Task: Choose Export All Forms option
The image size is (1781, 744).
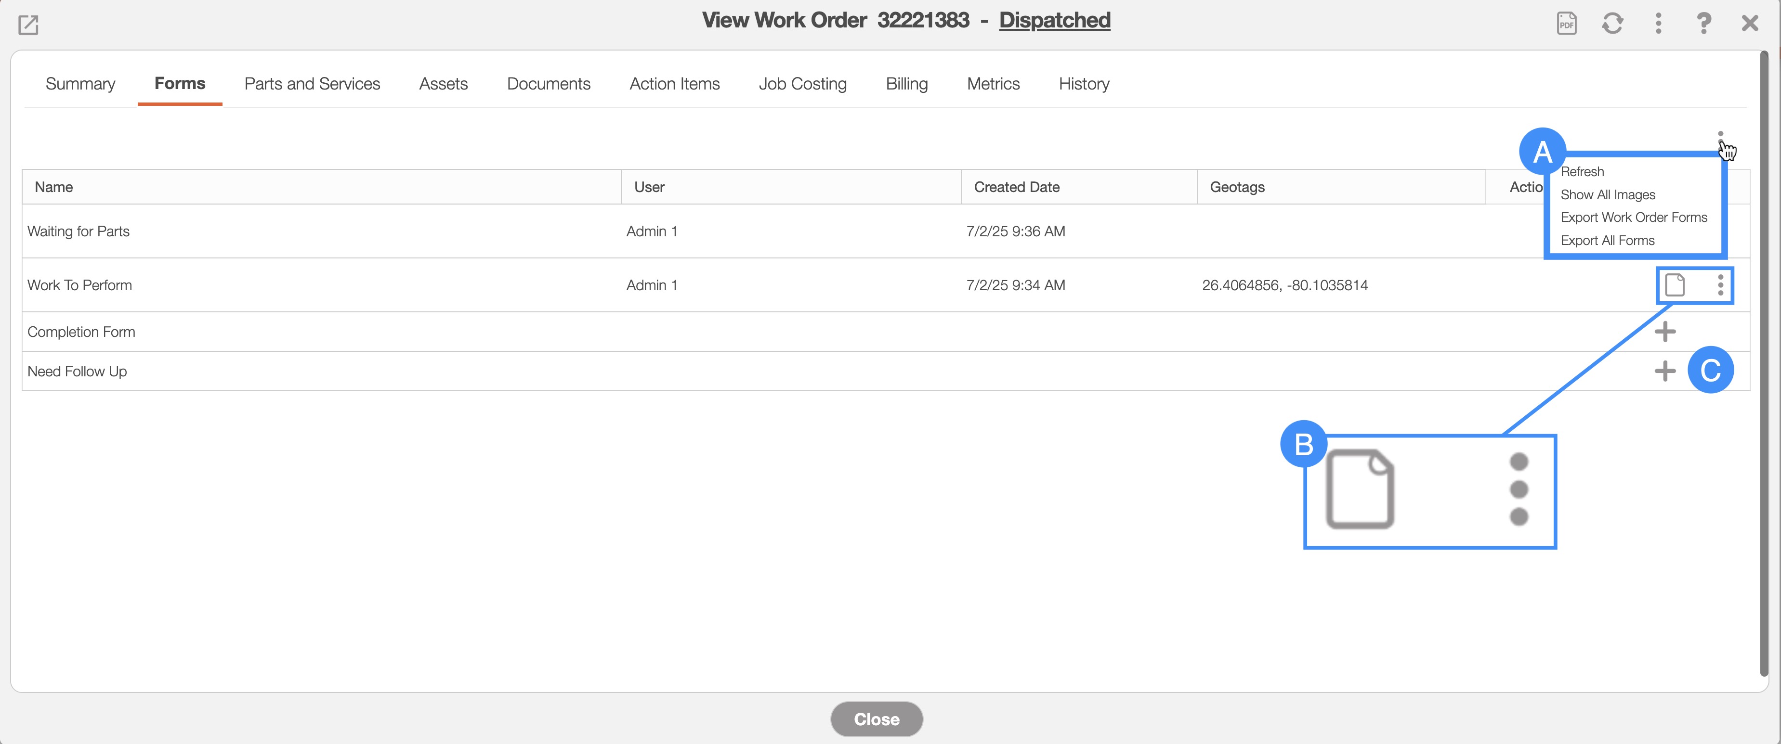Action: point(1607,241)
